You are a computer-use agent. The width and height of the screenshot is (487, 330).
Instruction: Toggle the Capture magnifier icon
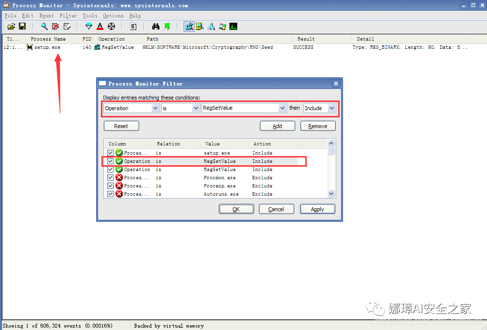click(x=44, y=27)
